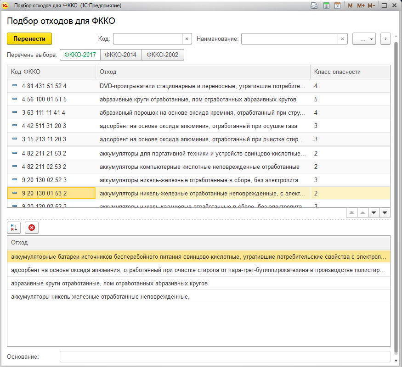Click the row marker icon for 4 82 211 02 53 2
402x367 pixels.
tap(15, 167)
